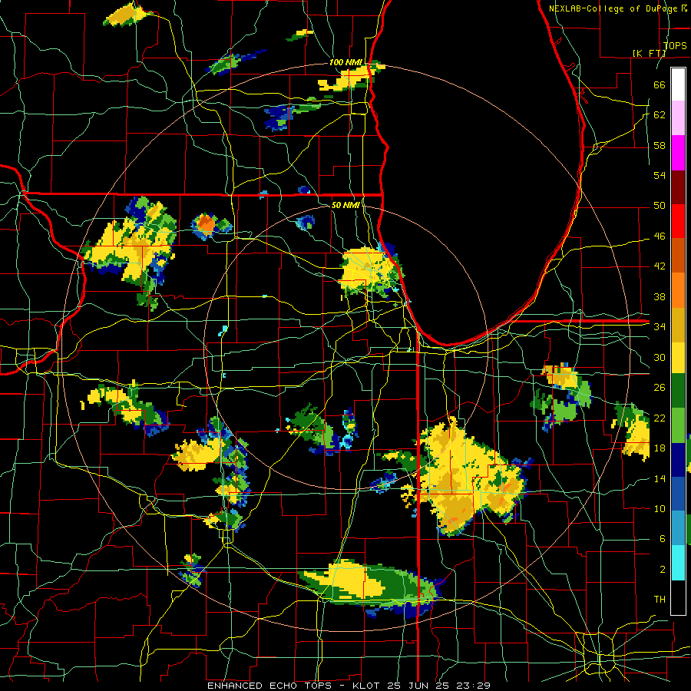Click the 100 NMI range ring label
The height and width of the screenshot is (691, 691).
[x=345, y=63]
